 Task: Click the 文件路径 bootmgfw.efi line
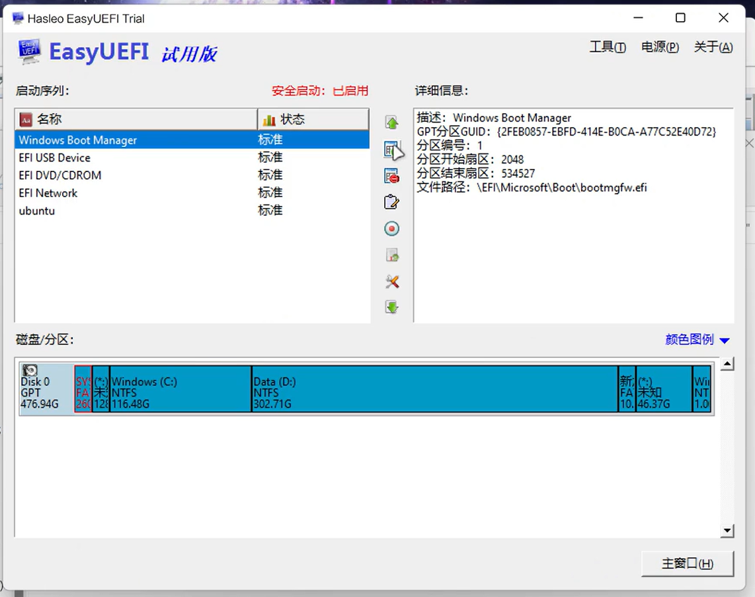(x=532, y=187)
